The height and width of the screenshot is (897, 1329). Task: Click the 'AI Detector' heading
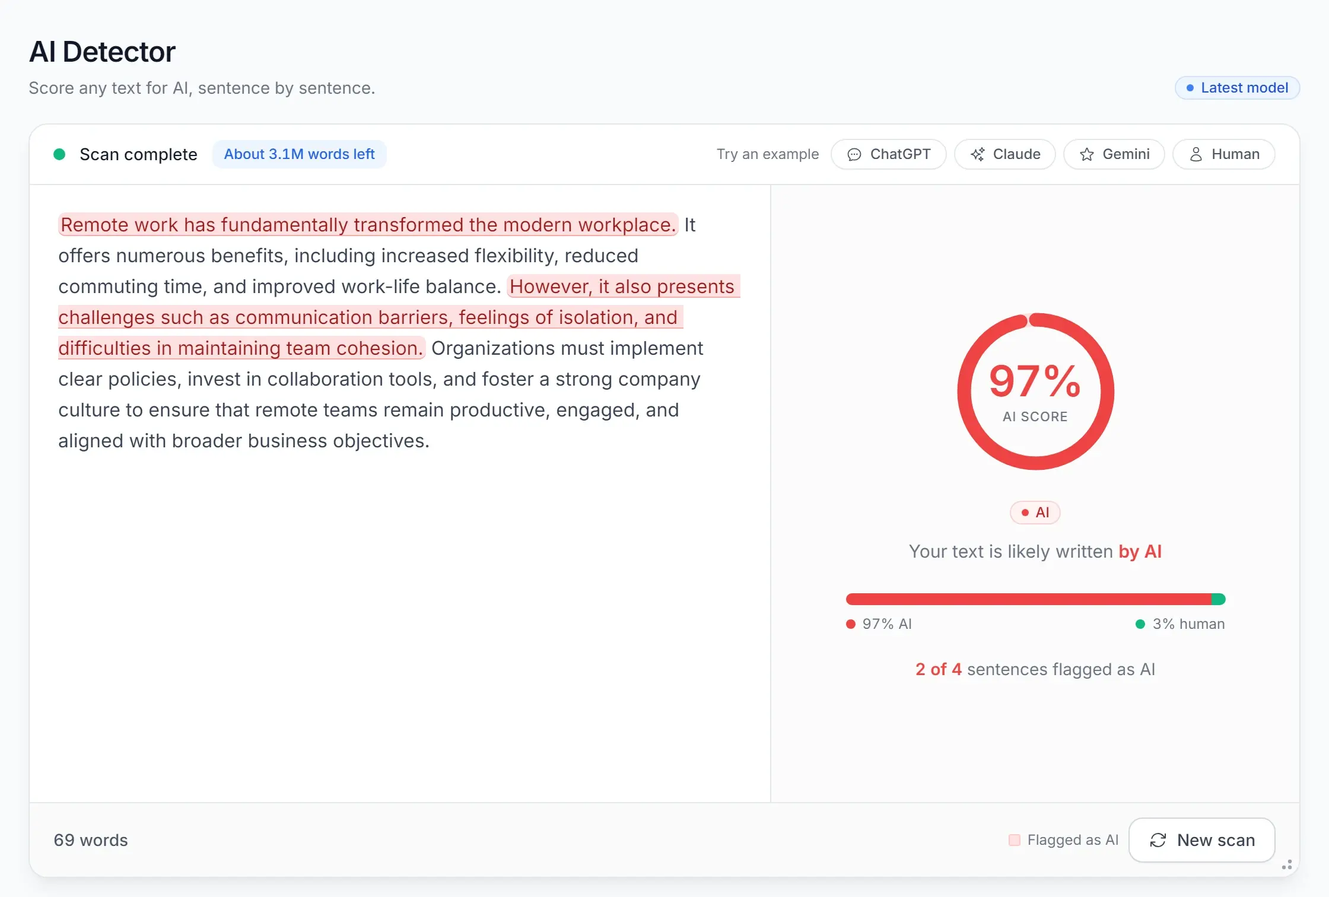[x=102, y=52]
